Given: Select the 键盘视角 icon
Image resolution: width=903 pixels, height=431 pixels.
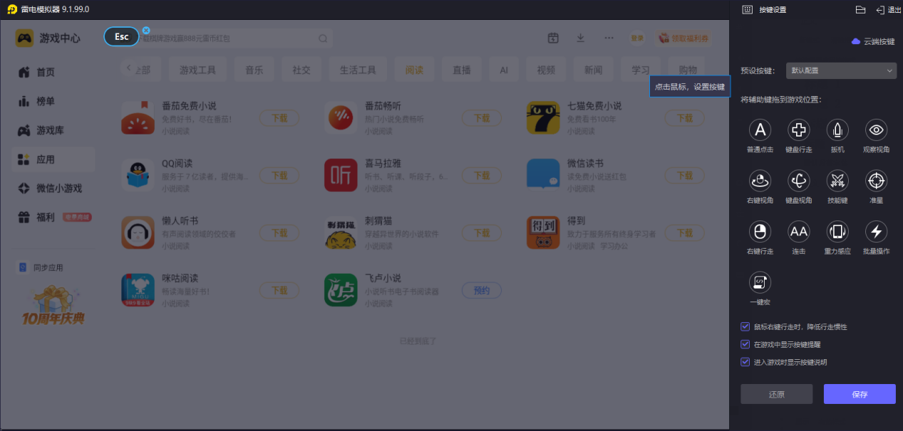Looking at the screenshot, I should pos(799,181).
